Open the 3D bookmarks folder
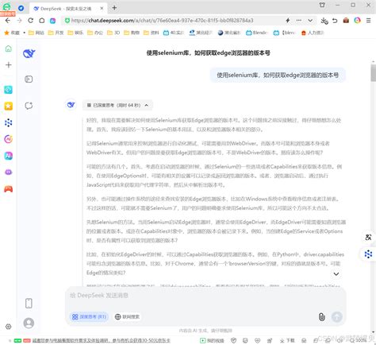The image size is (376, 345). click(113, 33)
